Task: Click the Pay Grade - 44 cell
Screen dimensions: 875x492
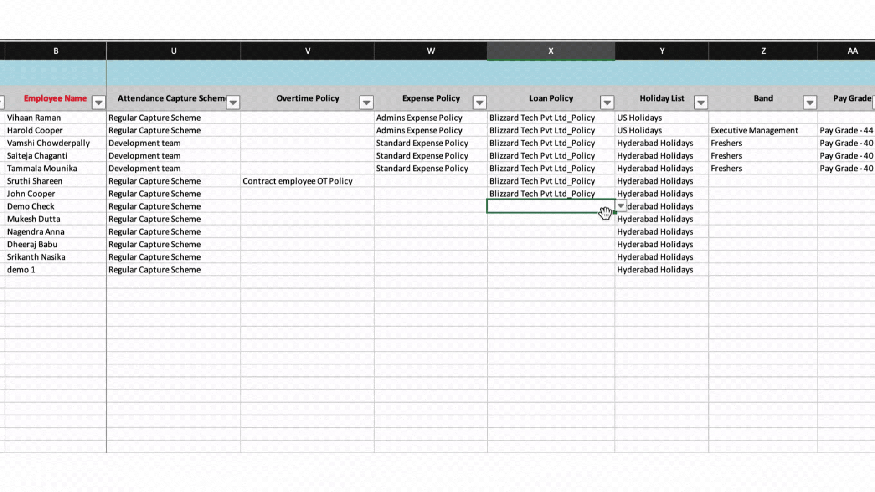Action: [x=846, y=130]
